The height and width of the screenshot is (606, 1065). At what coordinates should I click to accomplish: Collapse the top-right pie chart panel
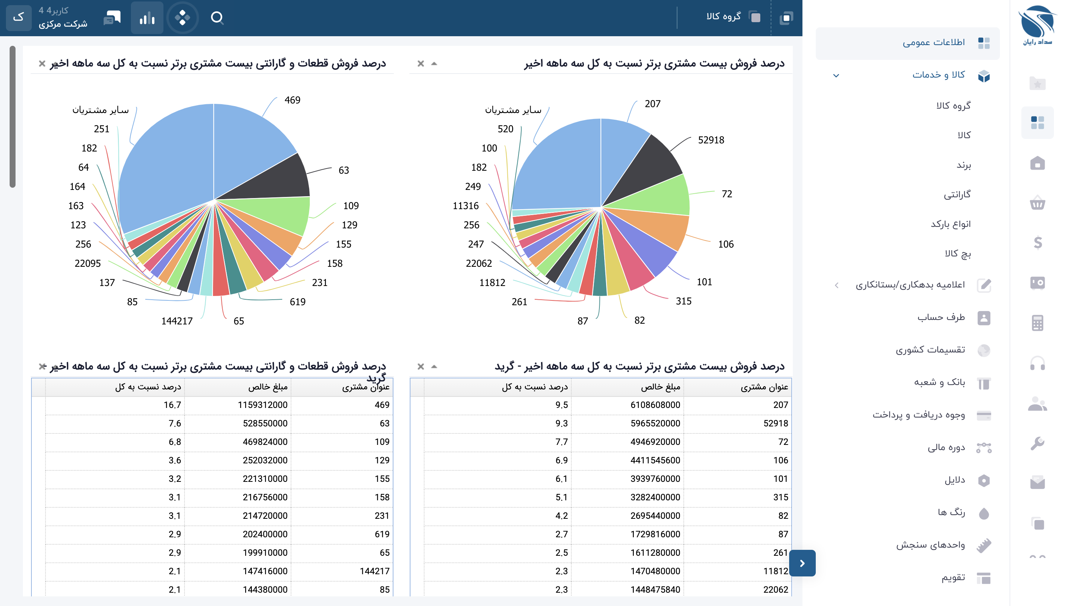coord(433,64)
